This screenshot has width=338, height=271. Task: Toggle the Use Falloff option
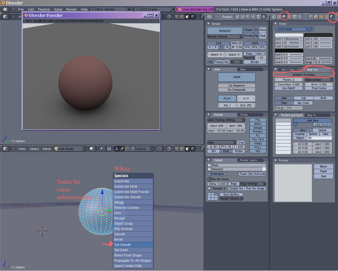tap(289, 88)
